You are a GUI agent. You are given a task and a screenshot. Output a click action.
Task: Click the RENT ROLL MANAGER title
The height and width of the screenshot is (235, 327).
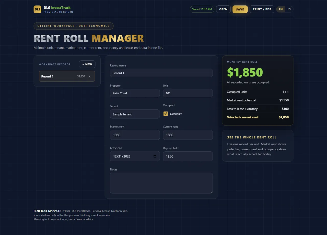pyautogui.click(x=89, y=38)
